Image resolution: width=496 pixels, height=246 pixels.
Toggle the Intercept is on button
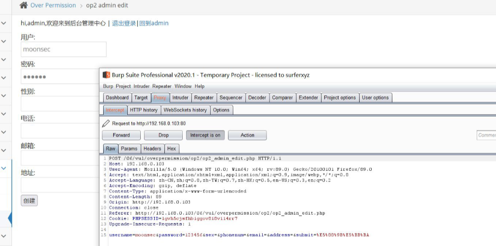click(205, 135)
